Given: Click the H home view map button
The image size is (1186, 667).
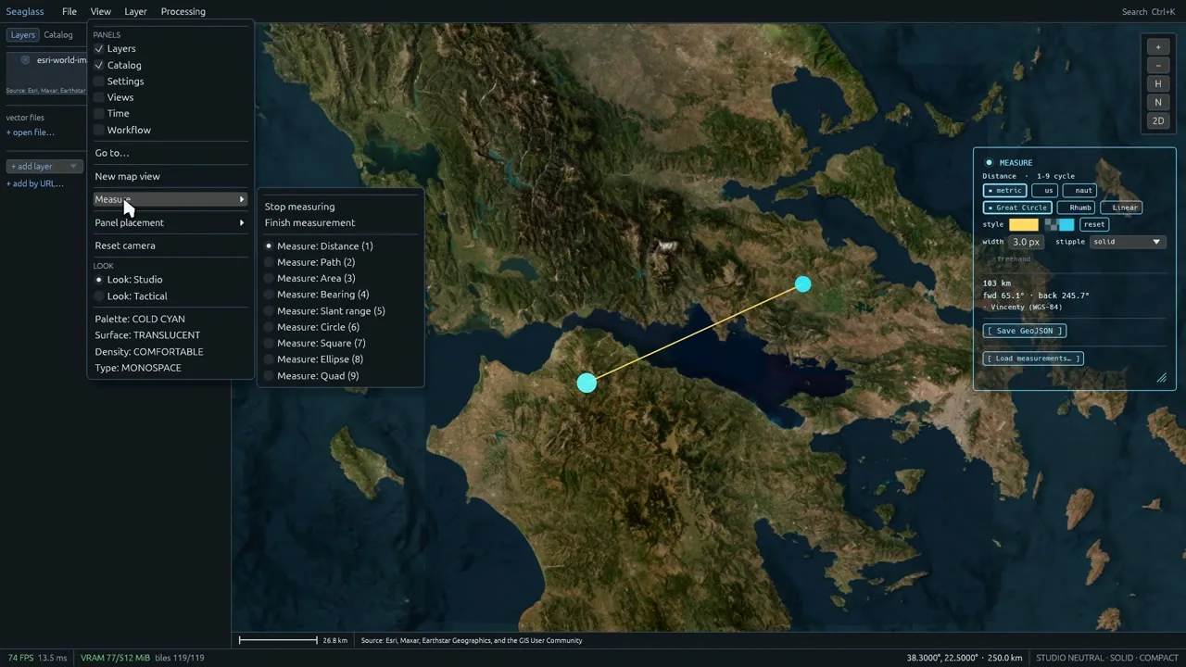Looking at the screenshot, I should [x=1157, y=83].
